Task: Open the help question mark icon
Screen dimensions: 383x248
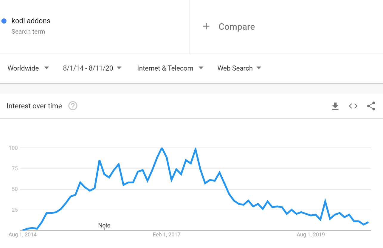Action: point(73,106)
